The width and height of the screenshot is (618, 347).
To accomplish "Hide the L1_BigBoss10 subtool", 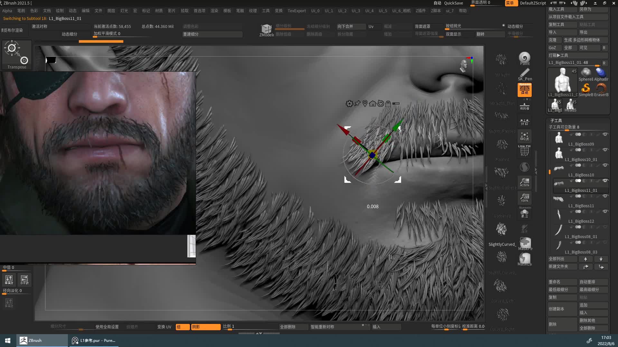I will point(605,165).
